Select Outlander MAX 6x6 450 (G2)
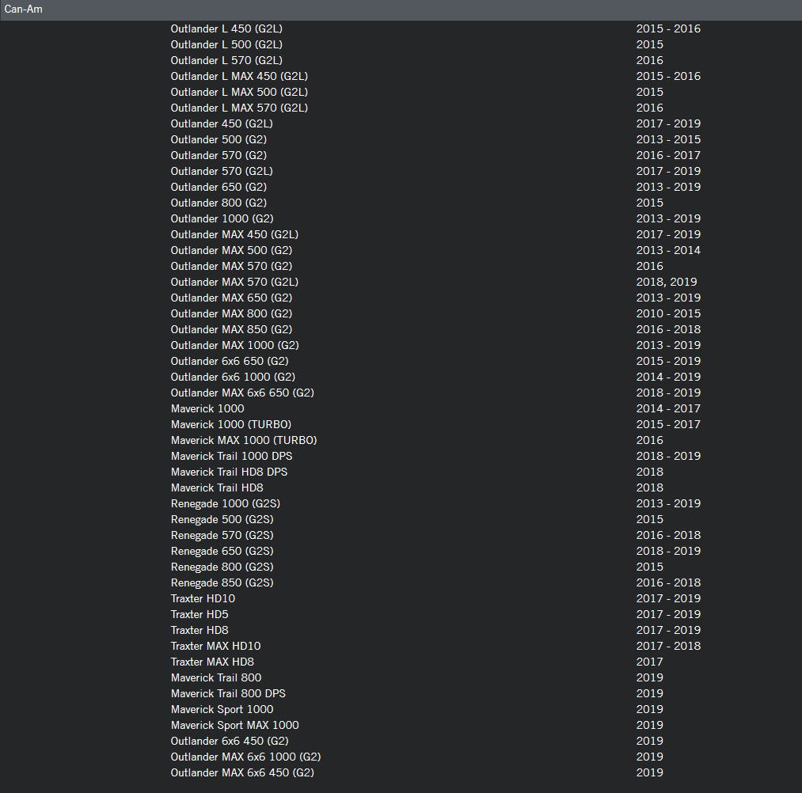This screenshot has height=793, width=802. click(x=242, y=773)
